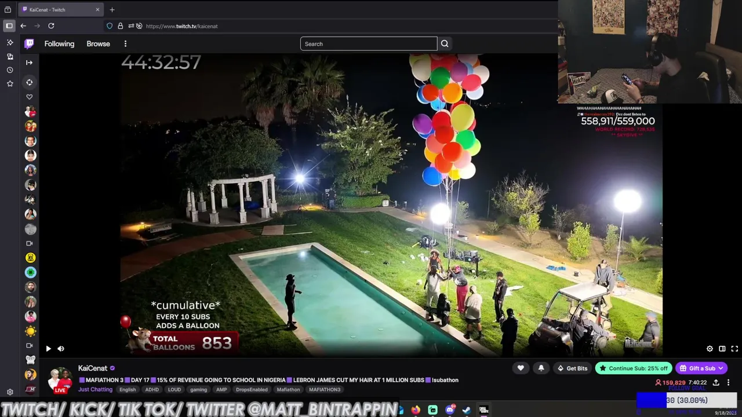
Task: Open a new browser tab
Action: pos(112,9)
